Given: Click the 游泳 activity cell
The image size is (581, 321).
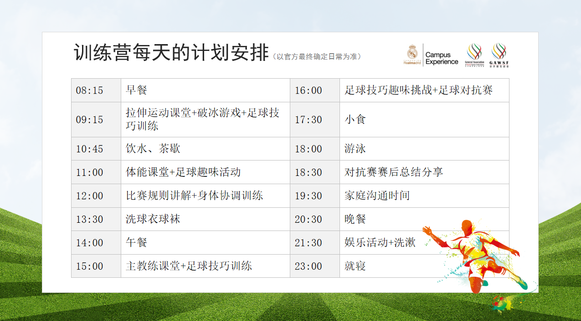Looking at the screenshot, I should [x=424, y=149].
